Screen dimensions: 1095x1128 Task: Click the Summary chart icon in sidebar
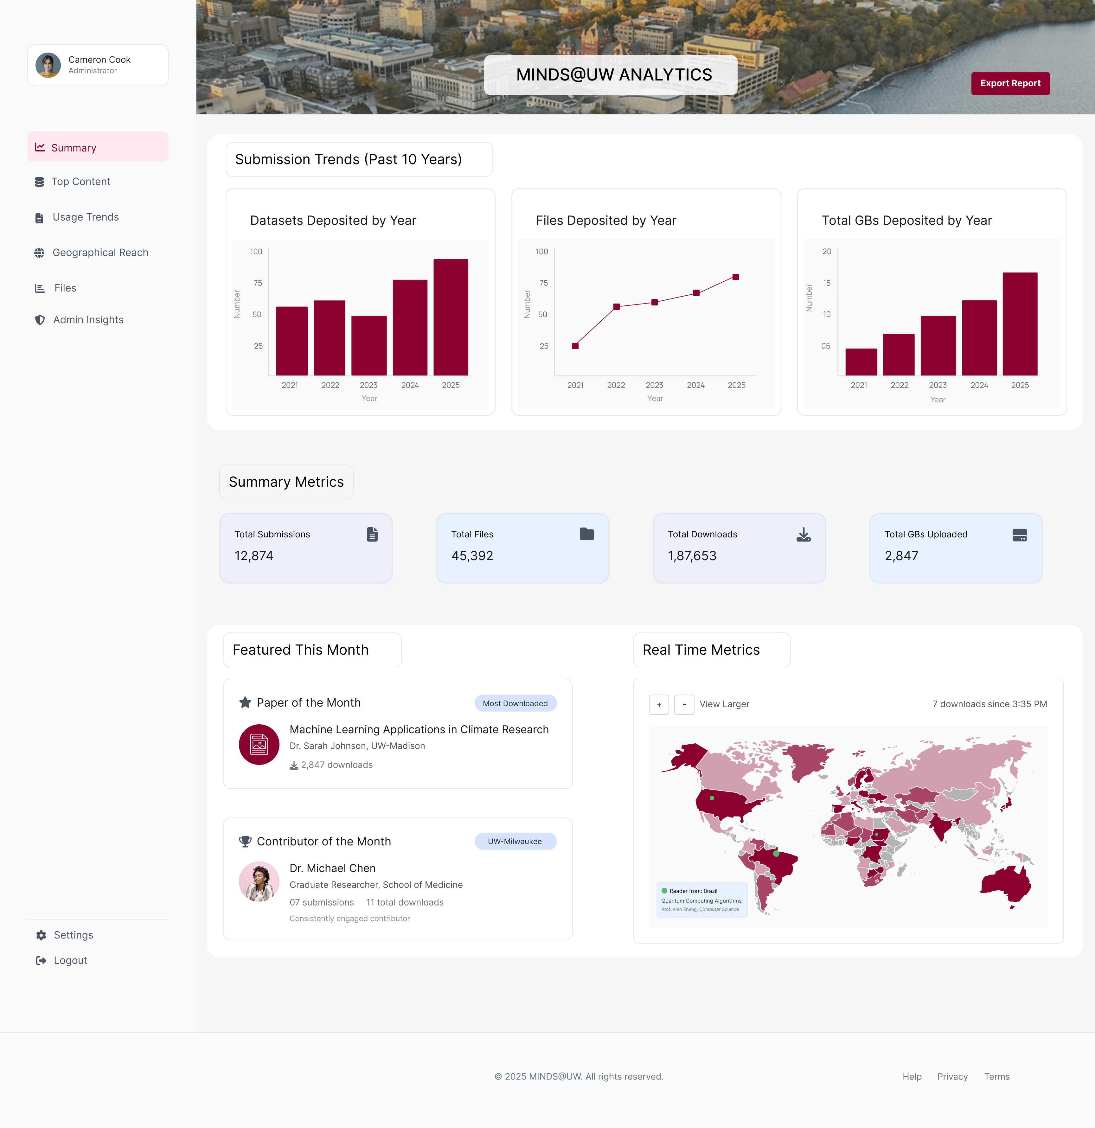coord(40,147)
